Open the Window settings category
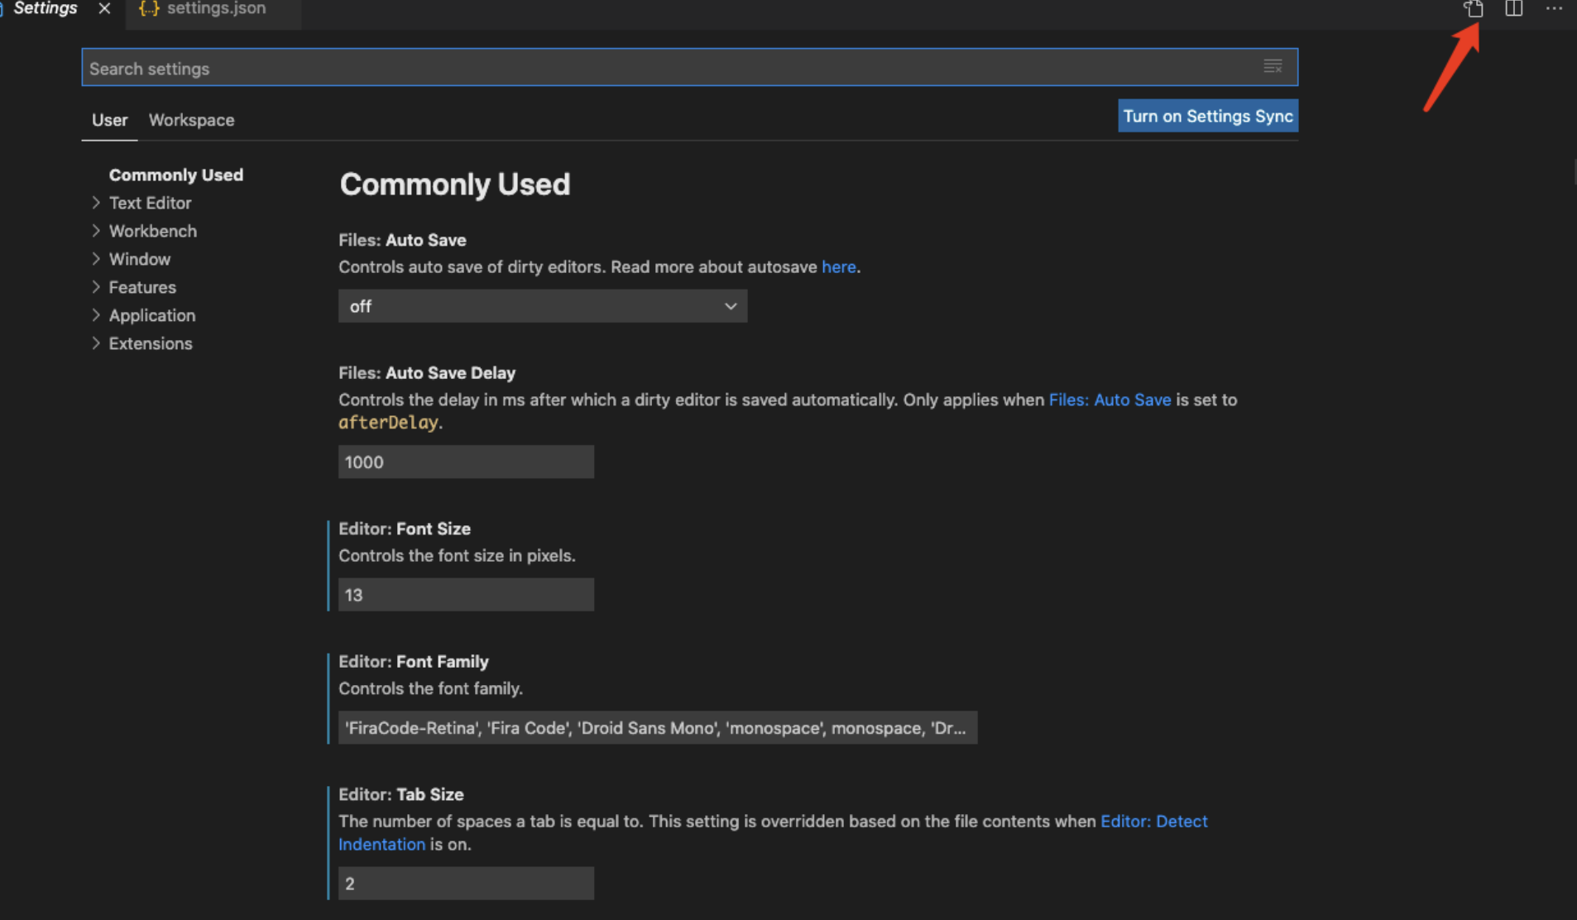 (x=140, y=259)
